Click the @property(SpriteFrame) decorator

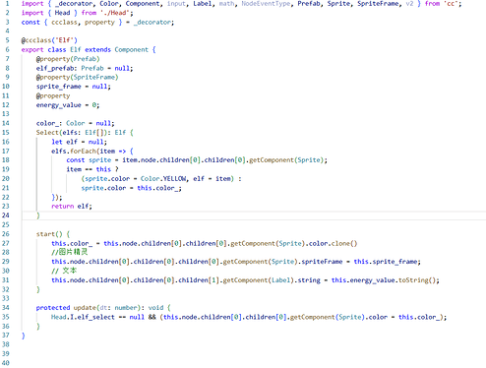coord(77,77)
